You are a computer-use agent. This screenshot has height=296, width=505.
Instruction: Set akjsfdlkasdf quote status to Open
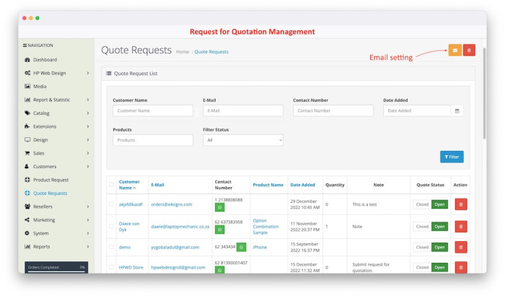(x=439, y=204)
